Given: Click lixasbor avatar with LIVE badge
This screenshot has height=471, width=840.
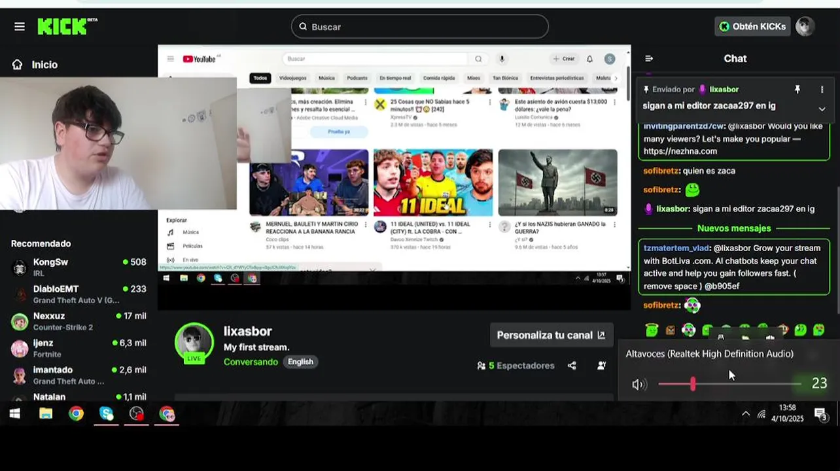Looking at the screenshot, I should (x=194, y=343).
